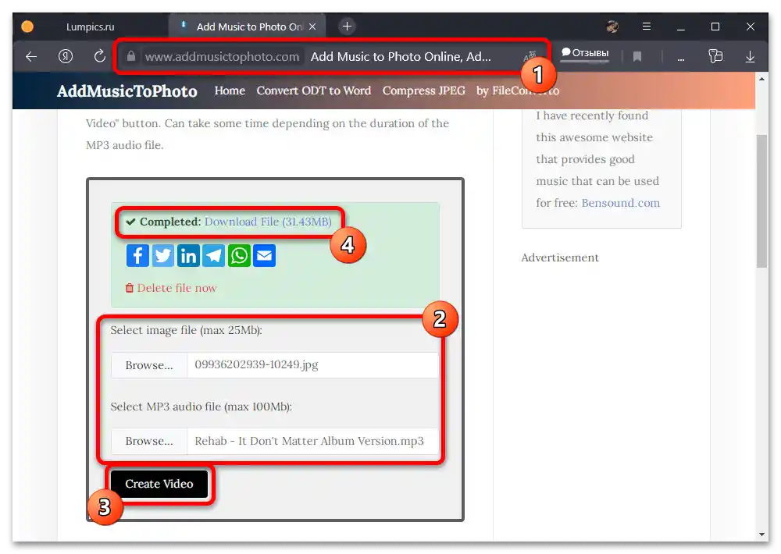Click the Select image file (max 25Mb) label

click(x=187, y=331)
